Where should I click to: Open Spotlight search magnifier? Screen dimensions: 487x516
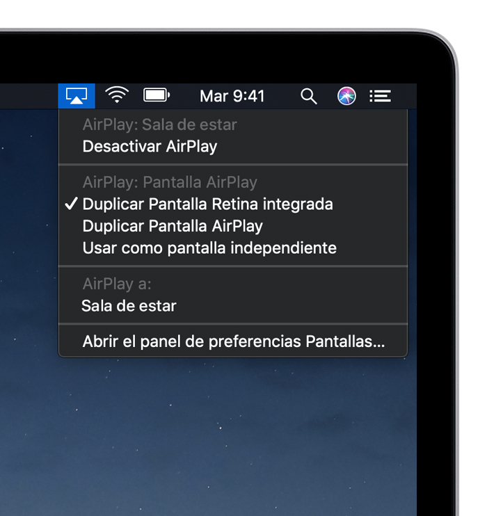308,97
